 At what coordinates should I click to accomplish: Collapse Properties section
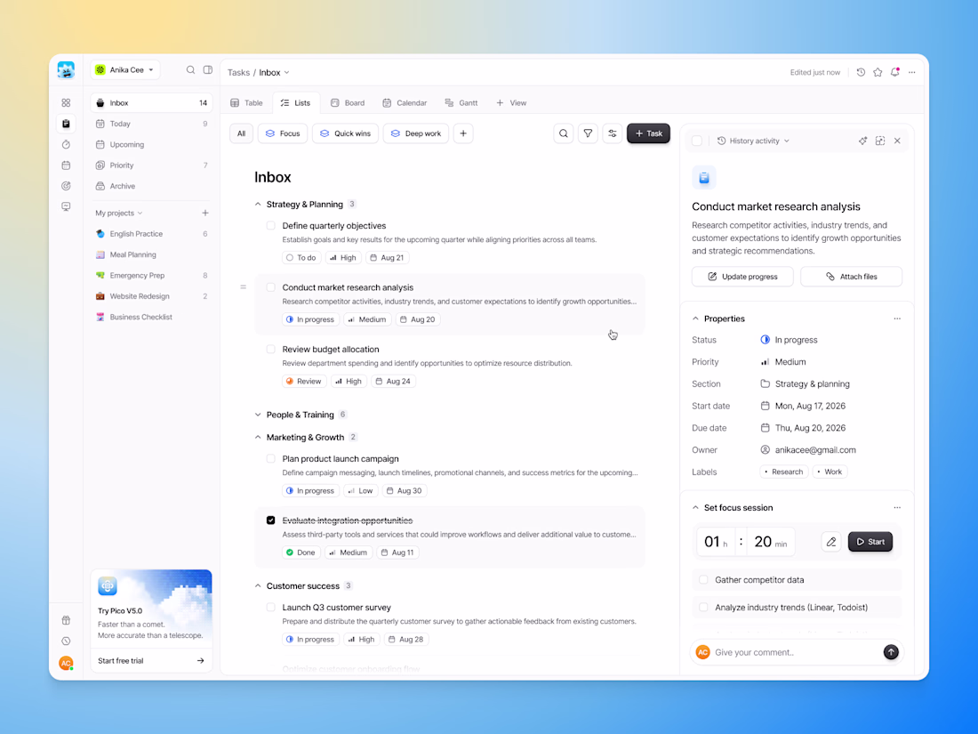tap(695, 319)
